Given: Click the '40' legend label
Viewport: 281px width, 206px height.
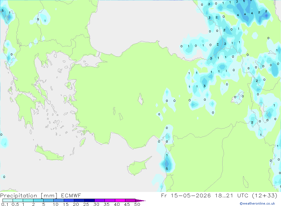Looking at the screenshot, I should pos(117,204).
